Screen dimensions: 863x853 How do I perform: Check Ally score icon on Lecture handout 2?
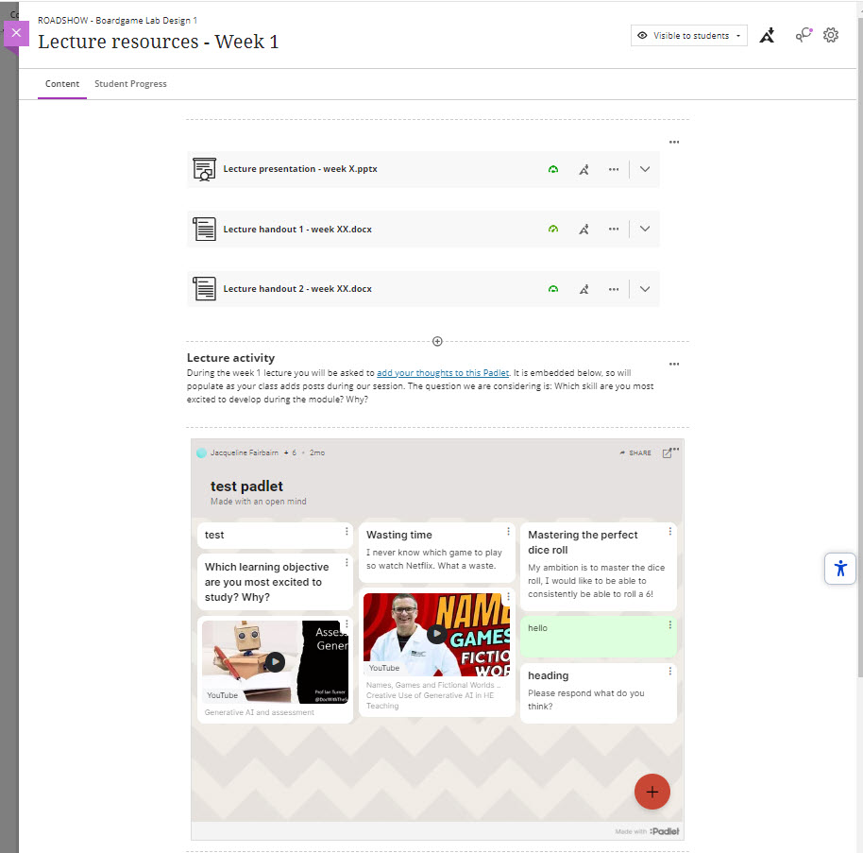(553, 289)
